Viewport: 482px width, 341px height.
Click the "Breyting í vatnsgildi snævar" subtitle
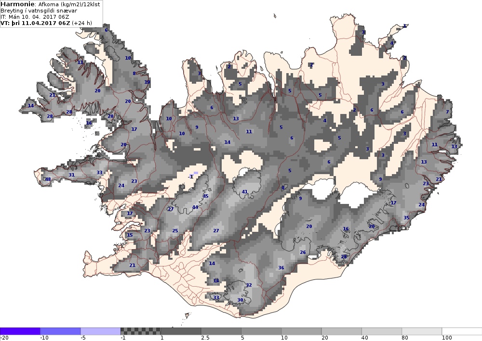[x=39, y=11]
